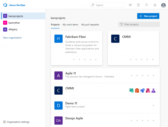168x127 pixels.
Task: Open the Marketplace shopping bag icon
Action: [x=138, y=5]
